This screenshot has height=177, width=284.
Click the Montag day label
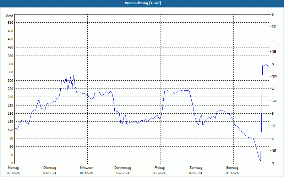pos(13,168)
